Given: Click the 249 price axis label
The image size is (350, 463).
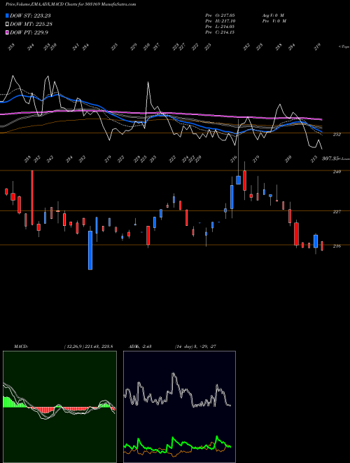Looking at the screenshot, I should (x=337, y=172).
